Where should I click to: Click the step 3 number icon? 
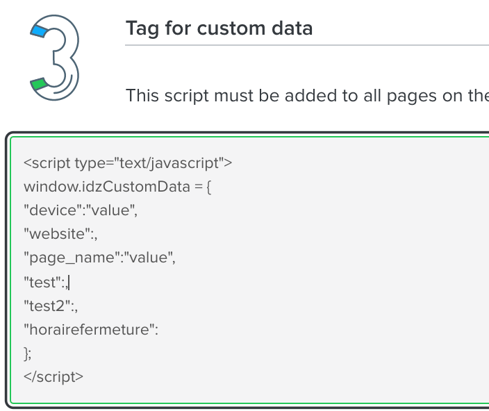coord(55,58)
